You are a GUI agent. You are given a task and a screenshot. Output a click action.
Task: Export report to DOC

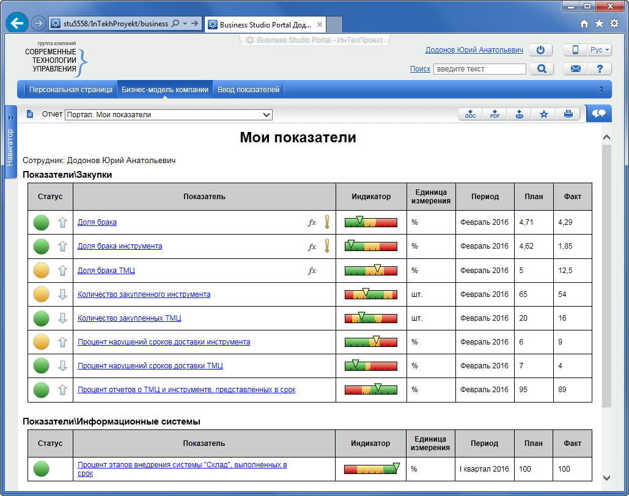470,114
